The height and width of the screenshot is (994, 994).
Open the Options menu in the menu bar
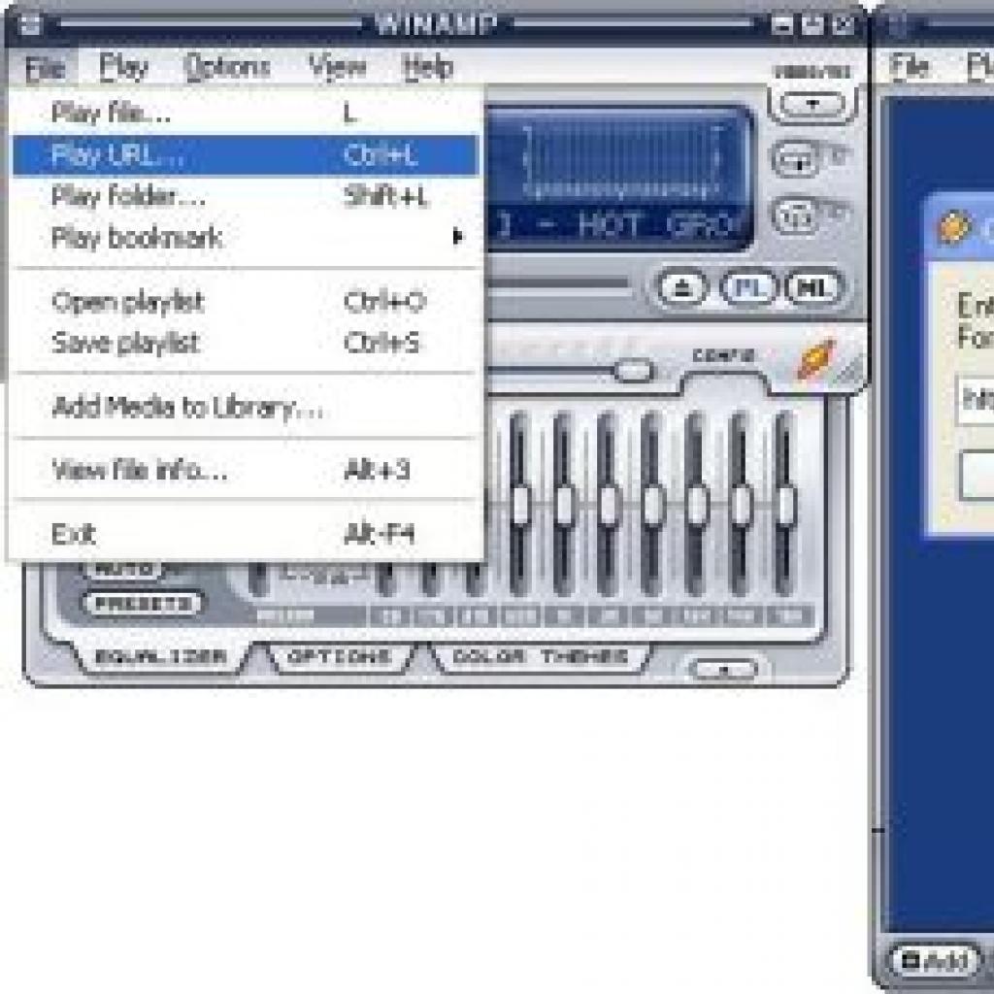tap(227, 67)
